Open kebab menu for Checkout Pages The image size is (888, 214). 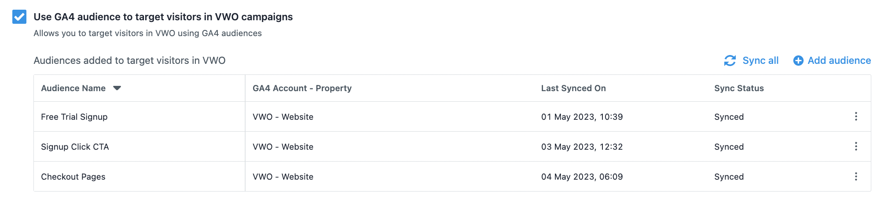click(x=856, y=177)
